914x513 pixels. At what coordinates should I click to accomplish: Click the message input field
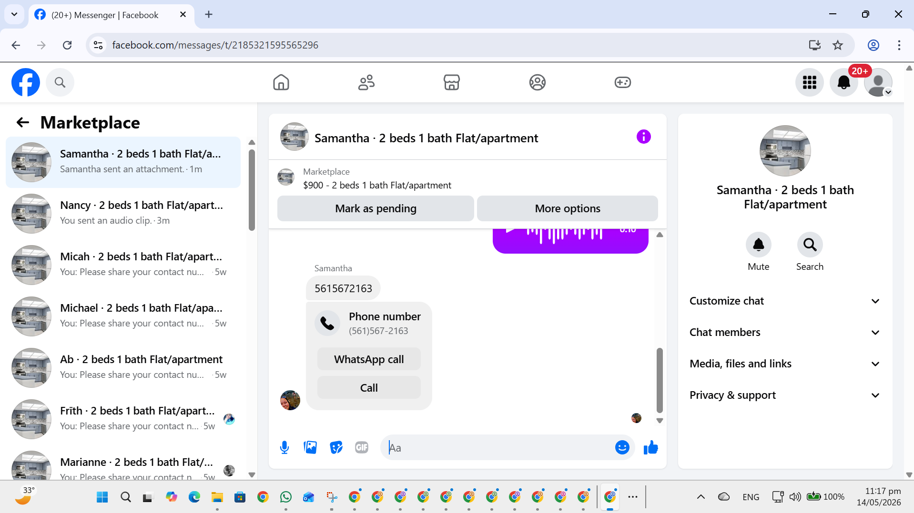click(498, 447)
